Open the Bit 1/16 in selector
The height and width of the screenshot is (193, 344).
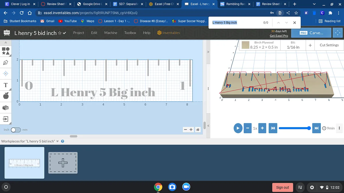(293, 45)
